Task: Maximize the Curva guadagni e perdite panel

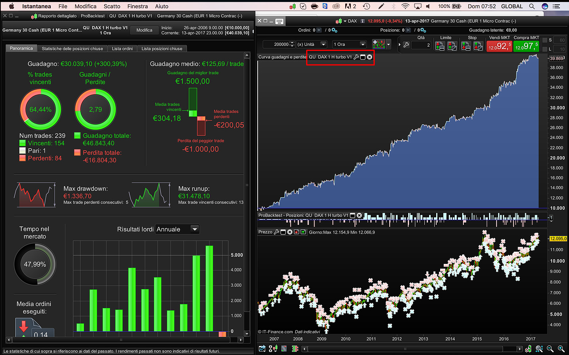Action: (363, 57)
